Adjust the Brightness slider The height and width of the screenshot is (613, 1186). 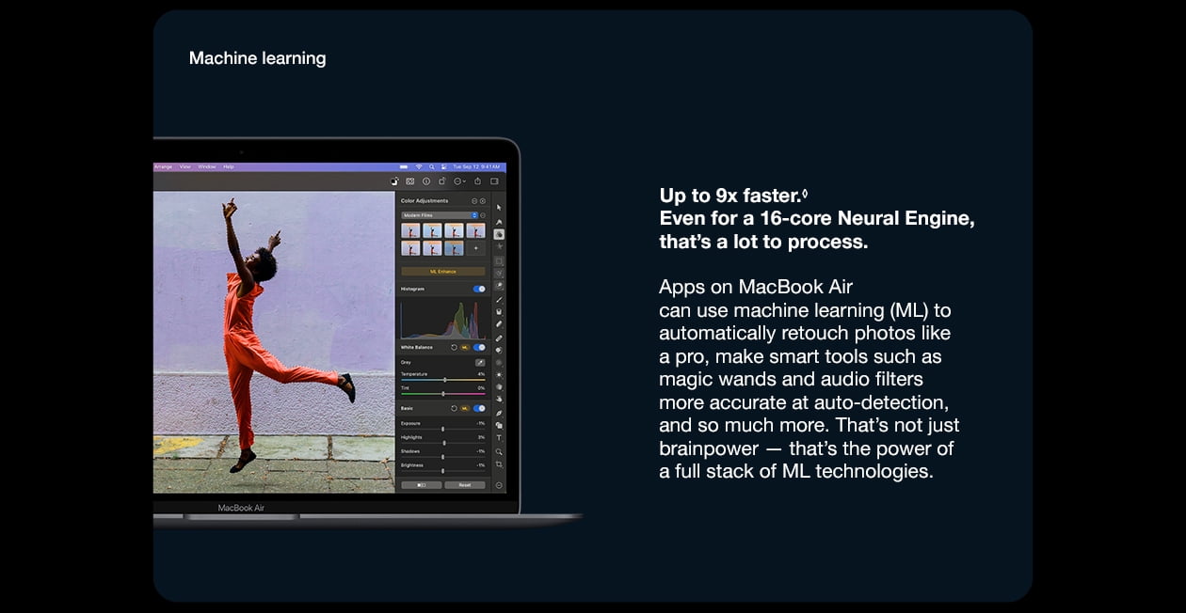[443, 471]
